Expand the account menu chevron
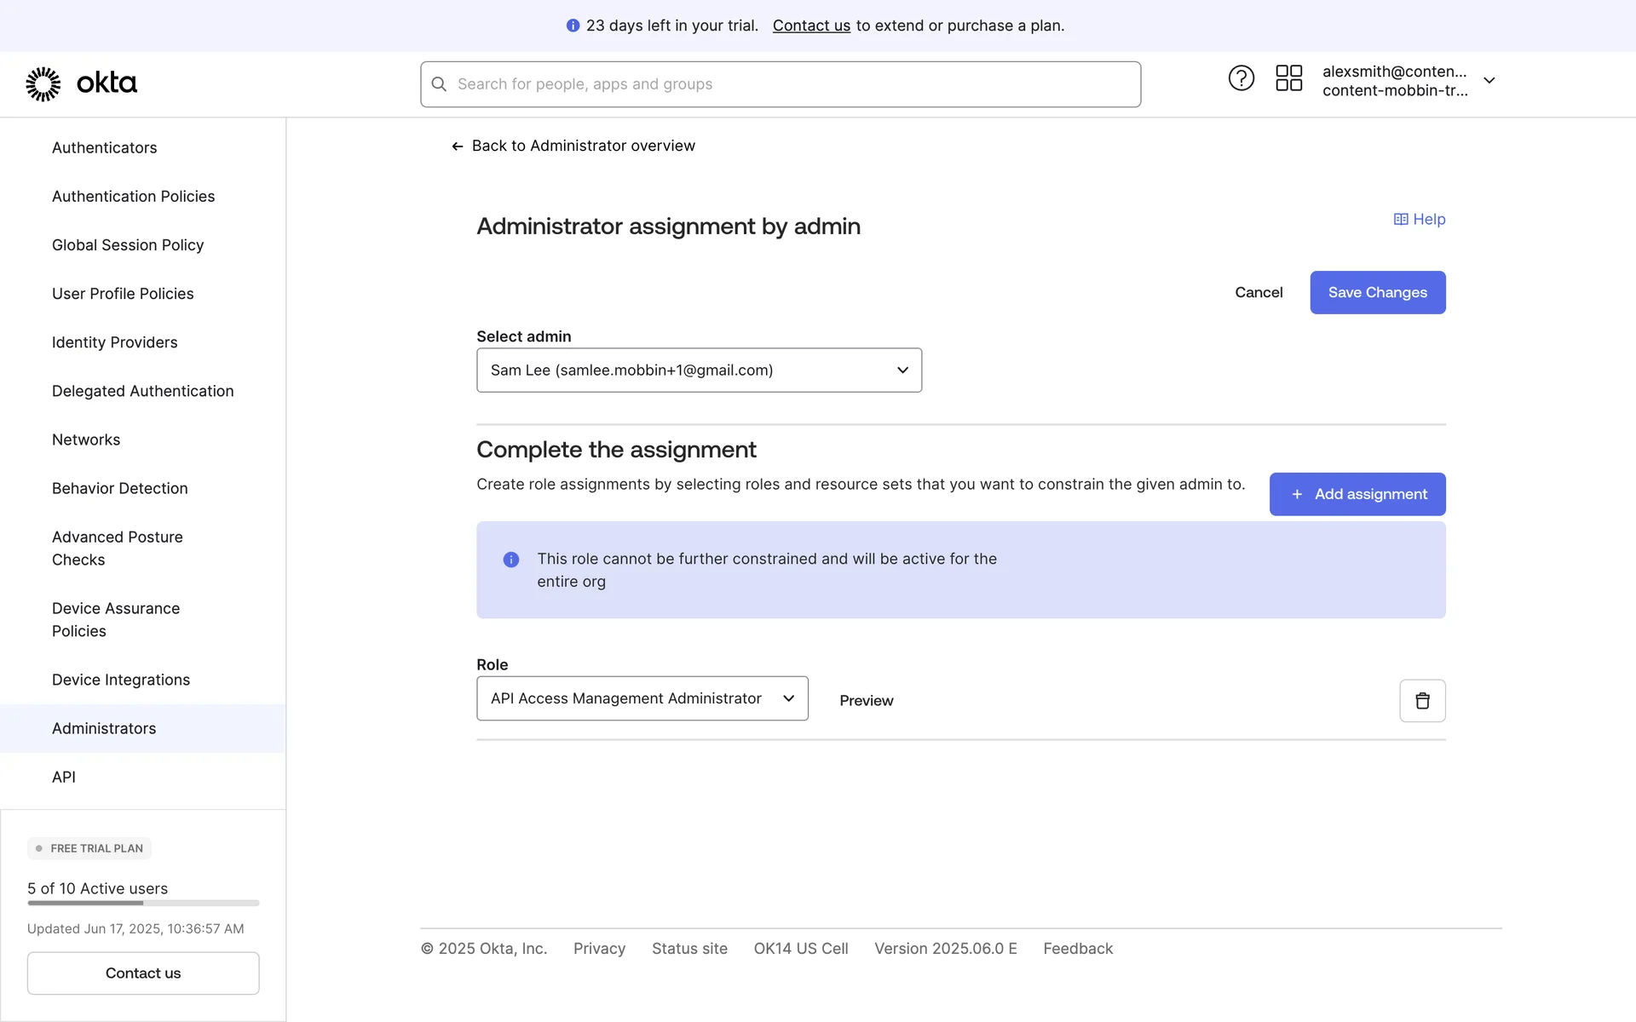The height and width of the screenshot is (1022, 1636). click(x=1489, y=80)
